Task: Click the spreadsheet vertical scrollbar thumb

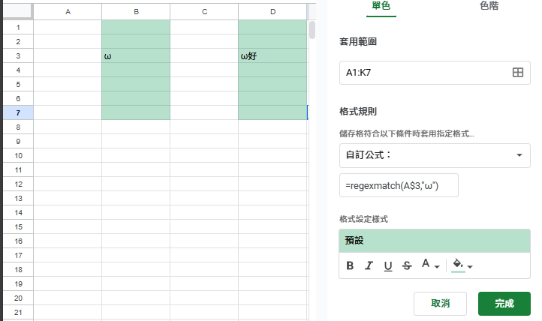Action: tap(312, 30)
